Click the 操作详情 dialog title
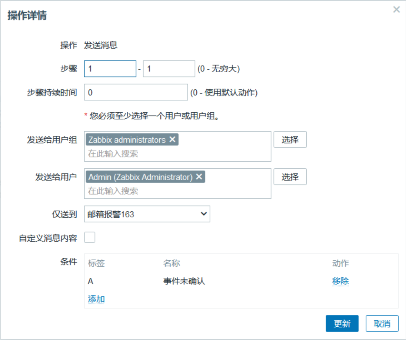406x340 pixels. (x=27, y=15)
